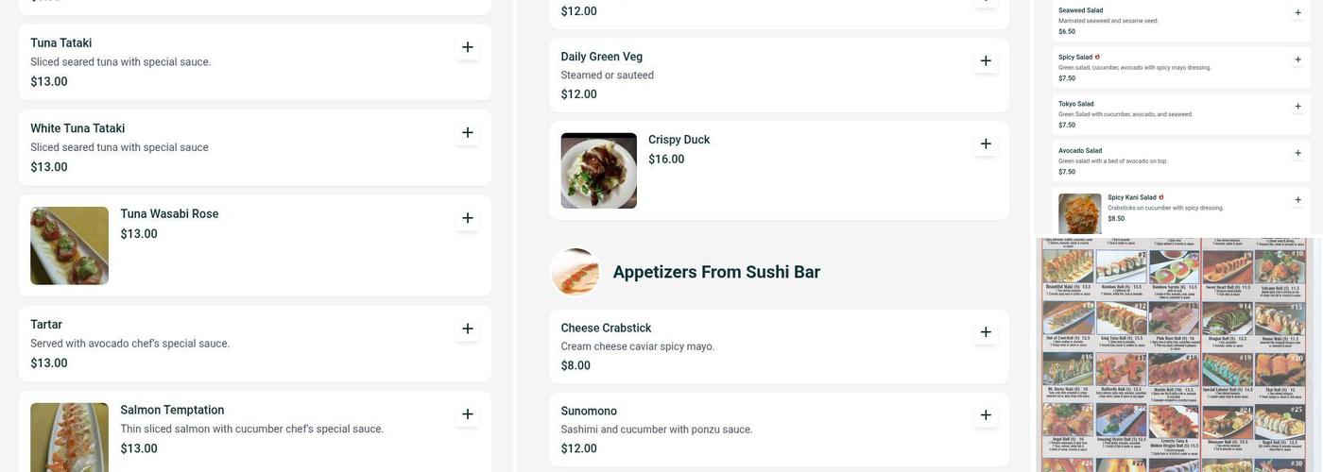Open the Crispy Duck photo

(598, 171)
